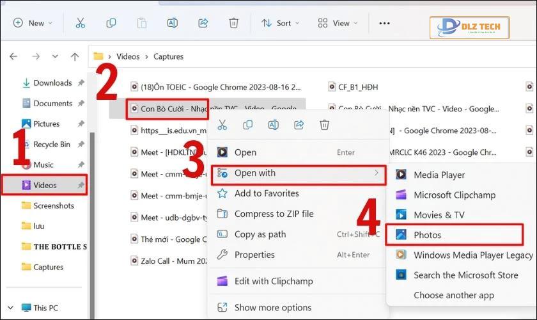Select Compress to ZIP file

click(298, 214)
